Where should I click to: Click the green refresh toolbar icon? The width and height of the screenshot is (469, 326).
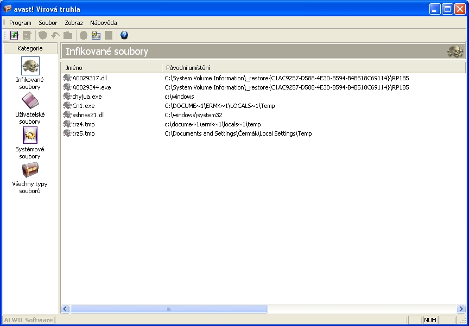(x=15, y=35)
